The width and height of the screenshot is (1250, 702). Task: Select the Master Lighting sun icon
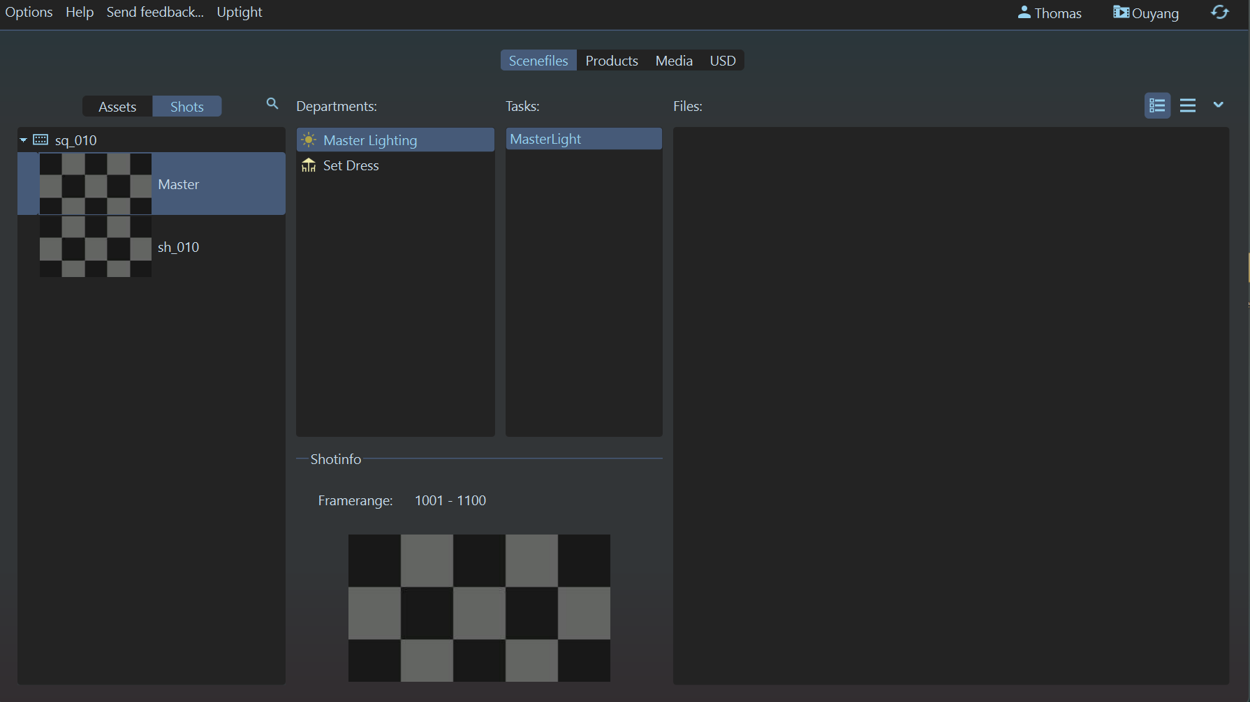[x=309, y=140]
